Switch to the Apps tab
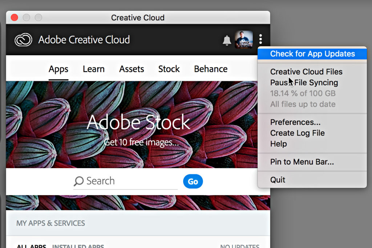The height and width of the screenshot is (248, 372). [58, 69]
